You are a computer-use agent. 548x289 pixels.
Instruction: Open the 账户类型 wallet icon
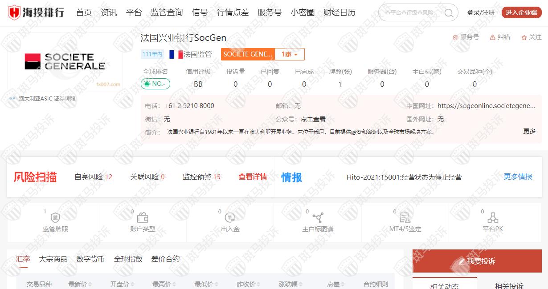143,218
